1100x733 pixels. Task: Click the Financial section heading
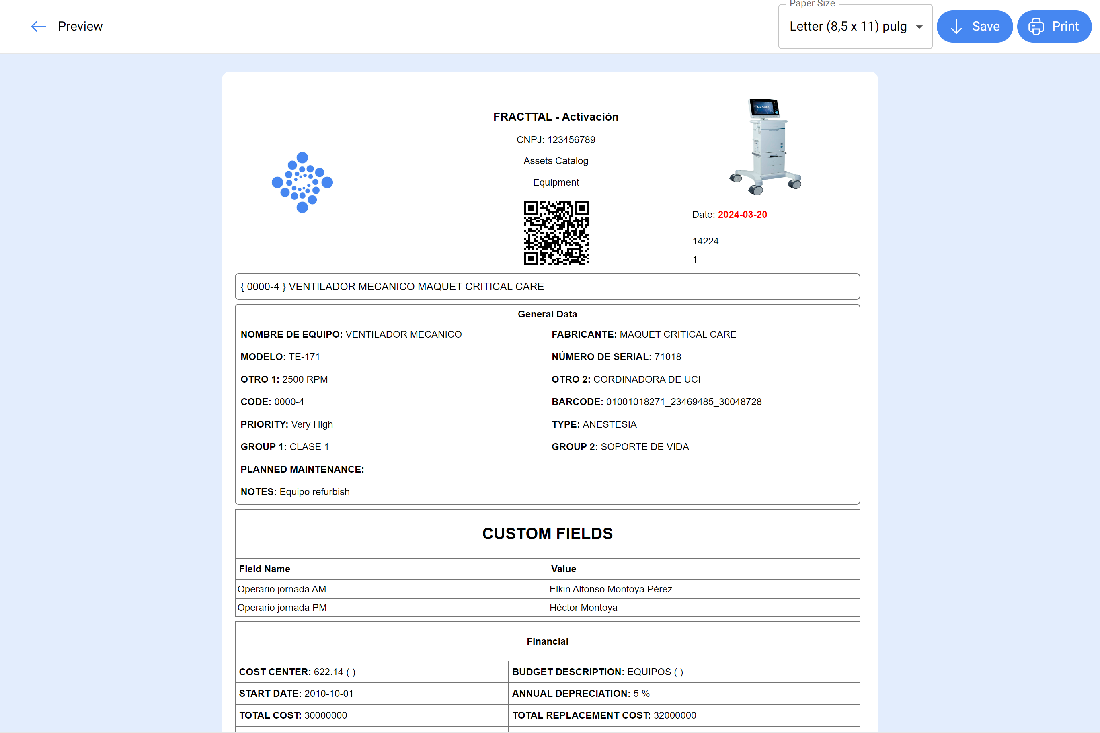(x=547, y=641)
